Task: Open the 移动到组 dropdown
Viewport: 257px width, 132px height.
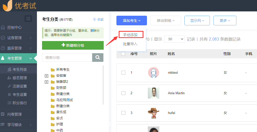Action: 166,21
